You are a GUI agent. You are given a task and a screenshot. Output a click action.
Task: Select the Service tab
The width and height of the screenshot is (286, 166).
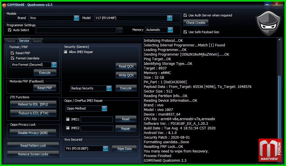click(x=24, y=41)
